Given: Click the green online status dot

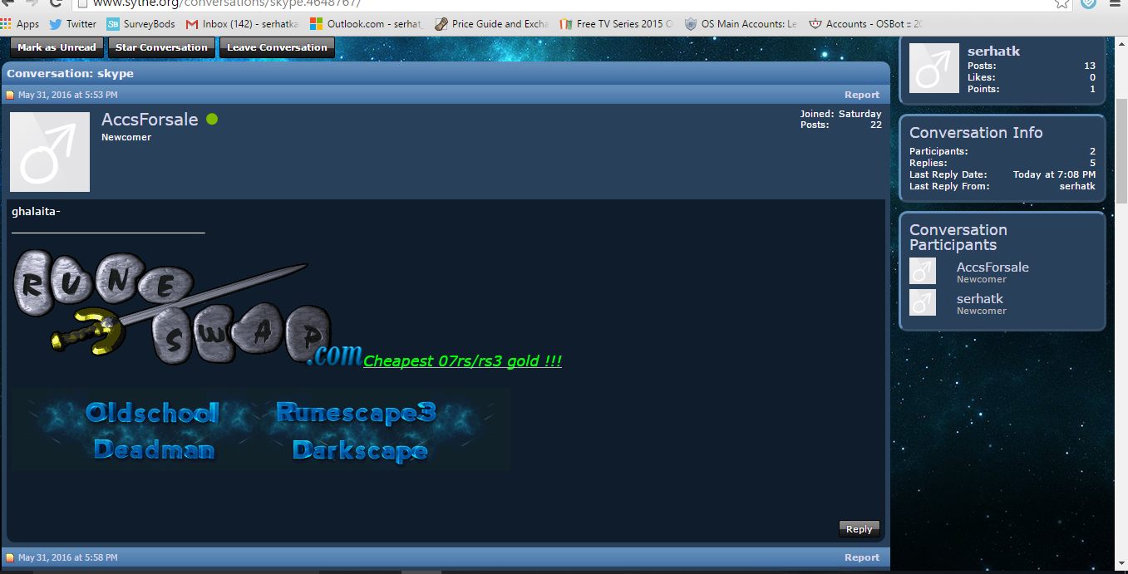Looking at the screenshot, I should (212, 120).
